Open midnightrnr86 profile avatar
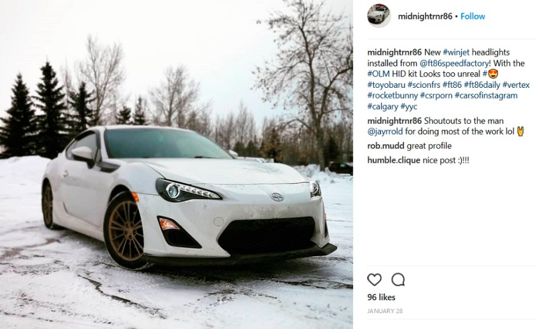This screenshot has height=329, width=549. pyautogui.click(x=379, y=16)
